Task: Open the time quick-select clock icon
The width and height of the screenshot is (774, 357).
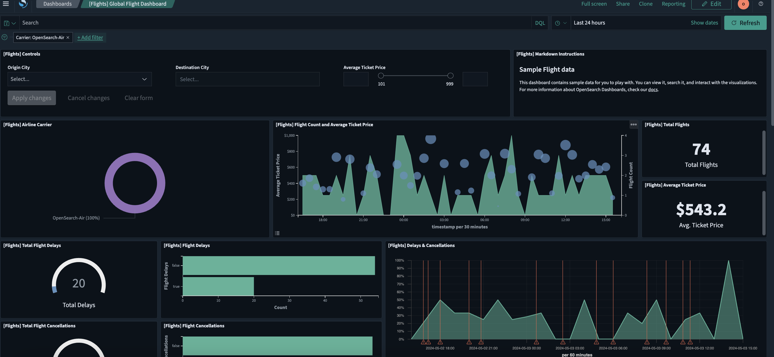Action: point(558,22)
